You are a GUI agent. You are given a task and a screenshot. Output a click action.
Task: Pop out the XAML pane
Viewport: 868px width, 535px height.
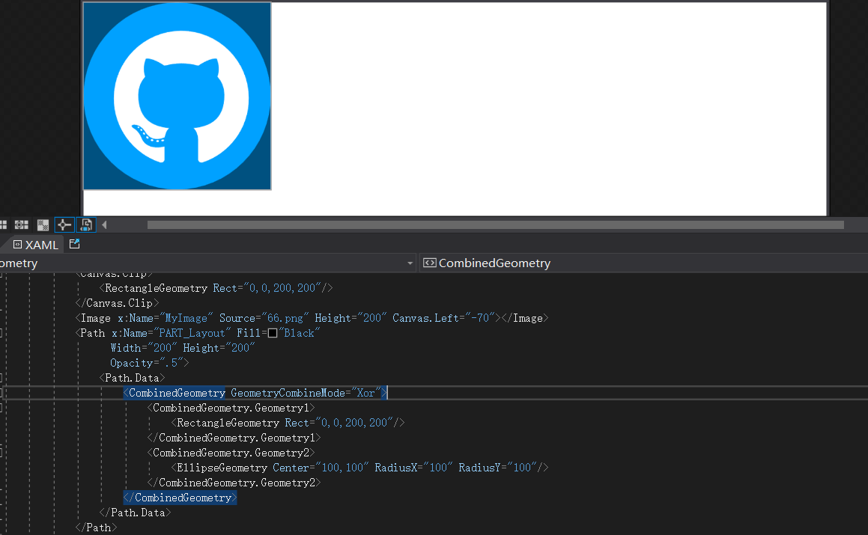pos(75,244)
